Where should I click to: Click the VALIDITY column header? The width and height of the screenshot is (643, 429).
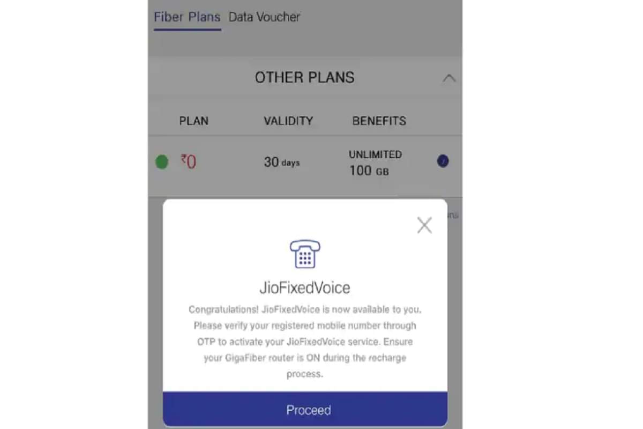pos(288,121)
